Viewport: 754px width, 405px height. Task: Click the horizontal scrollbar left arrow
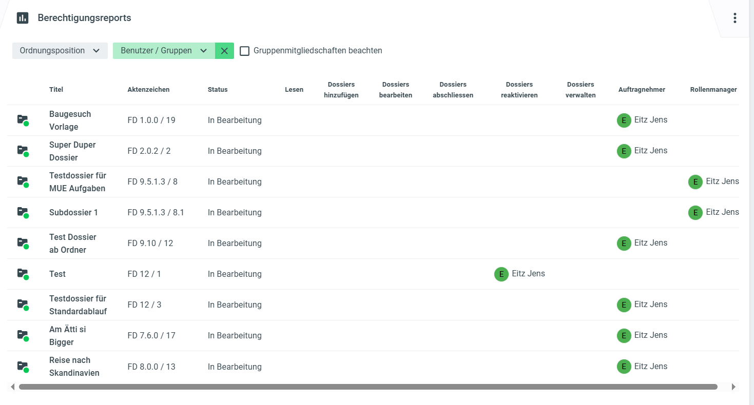coord(12,387)
